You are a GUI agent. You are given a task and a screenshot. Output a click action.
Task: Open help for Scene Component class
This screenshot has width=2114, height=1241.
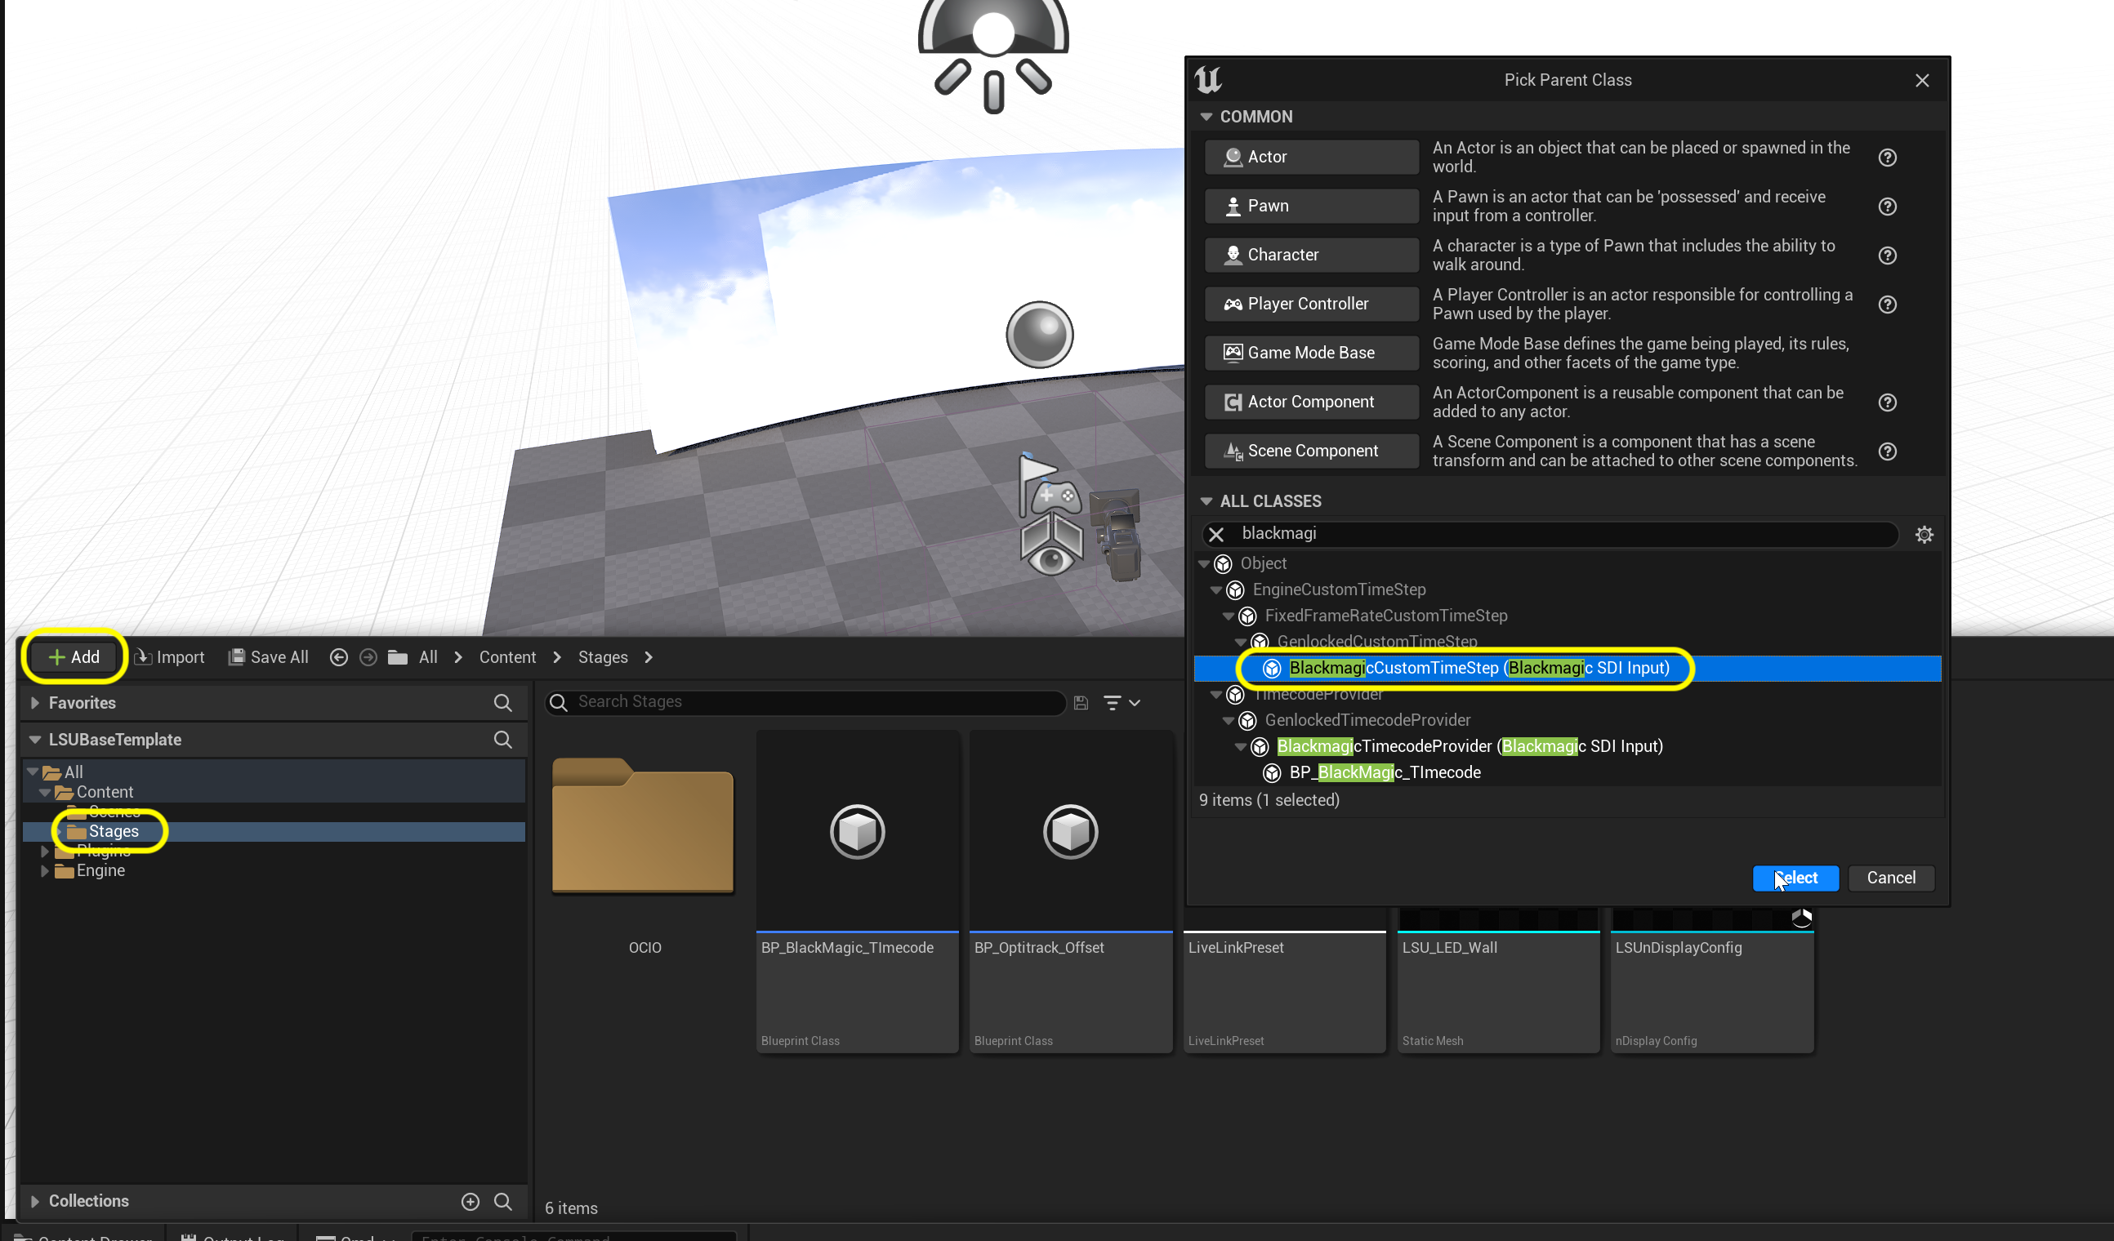1888,451
